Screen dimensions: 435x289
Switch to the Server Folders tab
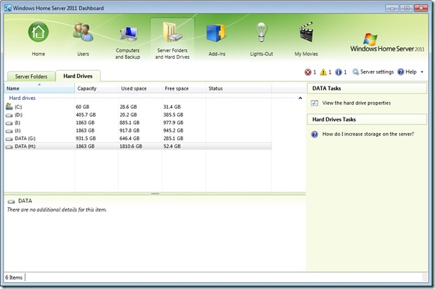(x=31, y=76)
